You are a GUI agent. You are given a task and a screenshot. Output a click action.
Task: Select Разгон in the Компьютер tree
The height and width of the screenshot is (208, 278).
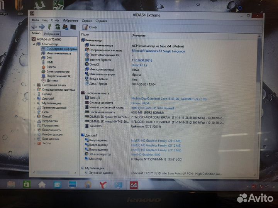[51, 67]
